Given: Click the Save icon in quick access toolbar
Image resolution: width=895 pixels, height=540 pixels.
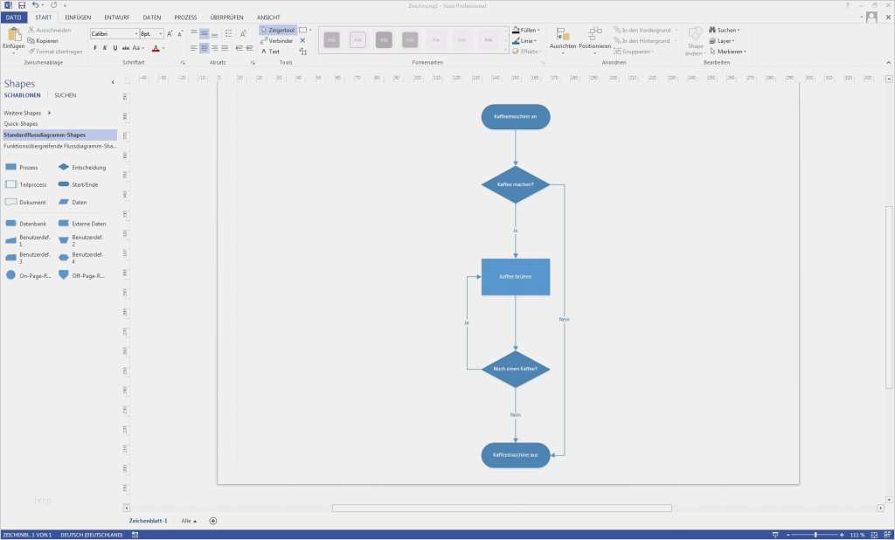Looking at the screenshot, I should click(22, 5).
